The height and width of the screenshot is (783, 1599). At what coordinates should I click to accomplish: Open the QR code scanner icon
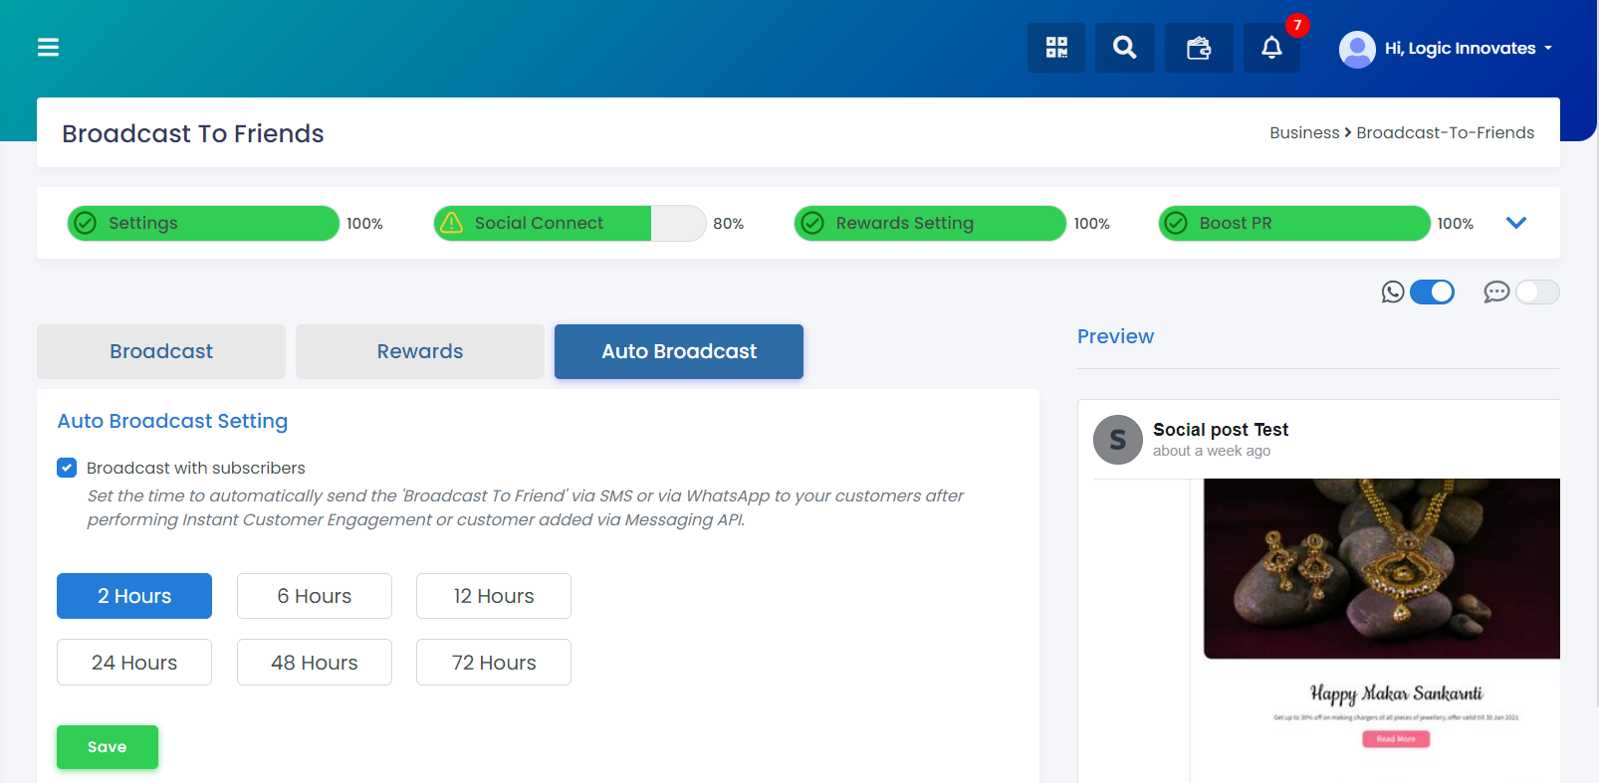point(1056,48)
